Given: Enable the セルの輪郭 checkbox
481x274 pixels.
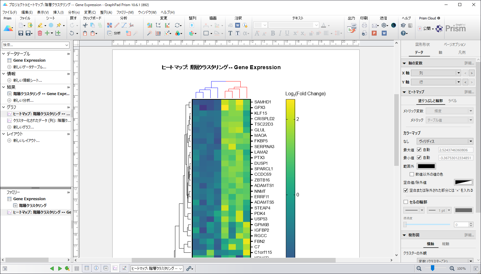Looking at the screenshot, I should 406,202.
